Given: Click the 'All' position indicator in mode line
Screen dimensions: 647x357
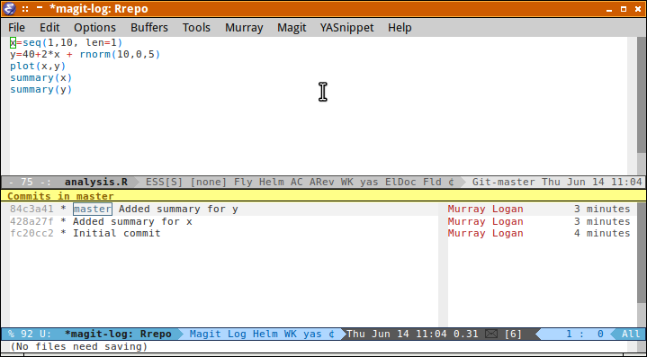Looking at the screenshot, I should coord(631,334).
